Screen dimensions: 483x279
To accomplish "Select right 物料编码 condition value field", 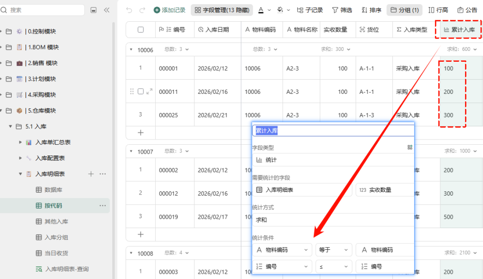I will [x=385, y=250].
